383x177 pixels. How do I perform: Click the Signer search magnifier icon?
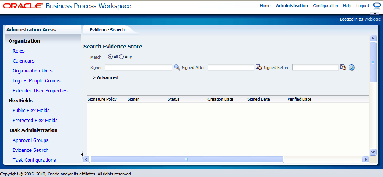point(177,67)
